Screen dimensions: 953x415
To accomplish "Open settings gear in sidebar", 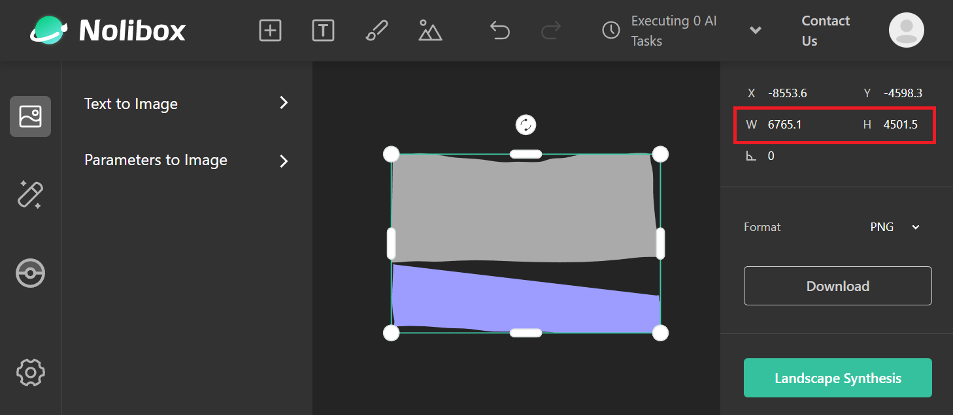I will [30, 372].
